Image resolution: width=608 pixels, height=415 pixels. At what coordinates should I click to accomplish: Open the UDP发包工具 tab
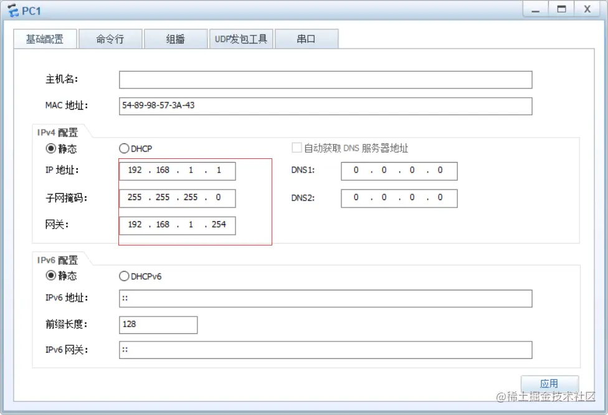tap(241, 38)
